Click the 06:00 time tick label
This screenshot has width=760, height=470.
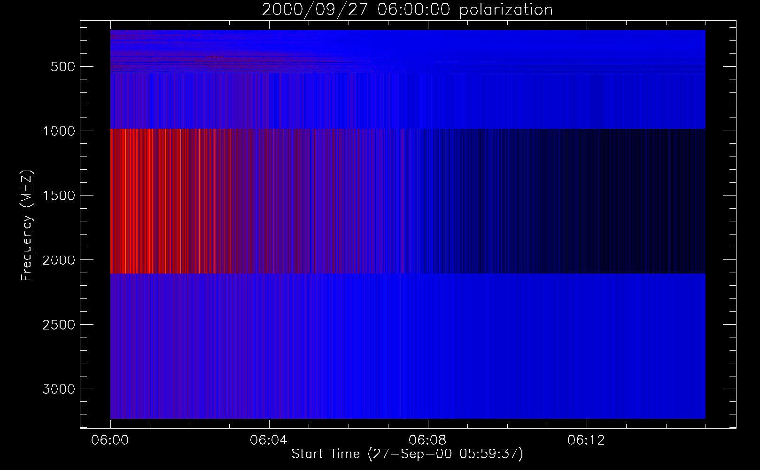click(x=110, y=440)
